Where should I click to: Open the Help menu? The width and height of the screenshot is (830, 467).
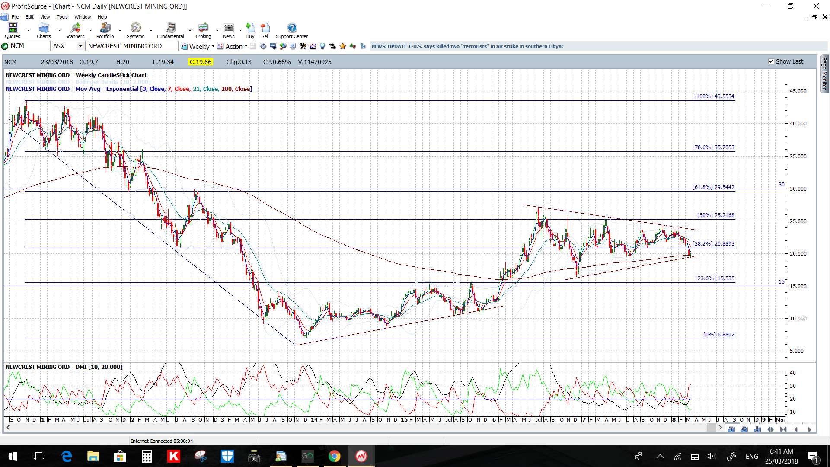pos(102,17)
